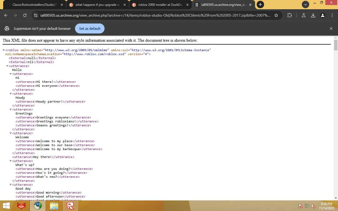
Task: Select the ia800505.us.archive.org tab
Action: 223,5
